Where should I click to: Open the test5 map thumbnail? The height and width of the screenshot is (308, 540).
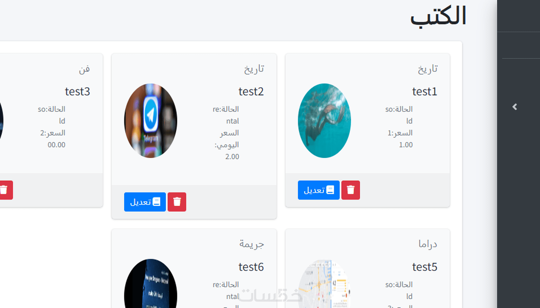[x=324, y=284]
